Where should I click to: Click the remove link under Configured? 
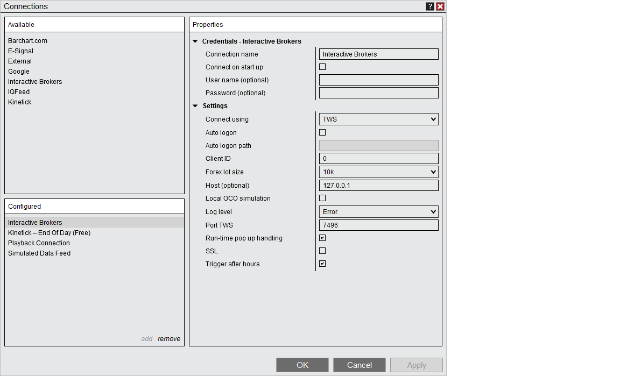[x=169, y=339]
